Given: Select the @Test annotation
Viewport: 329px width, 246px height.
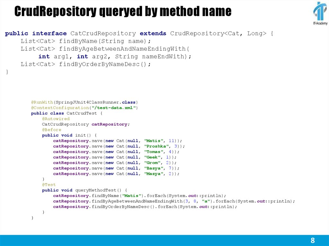Looking at the screenshot, I should [49, 184].
